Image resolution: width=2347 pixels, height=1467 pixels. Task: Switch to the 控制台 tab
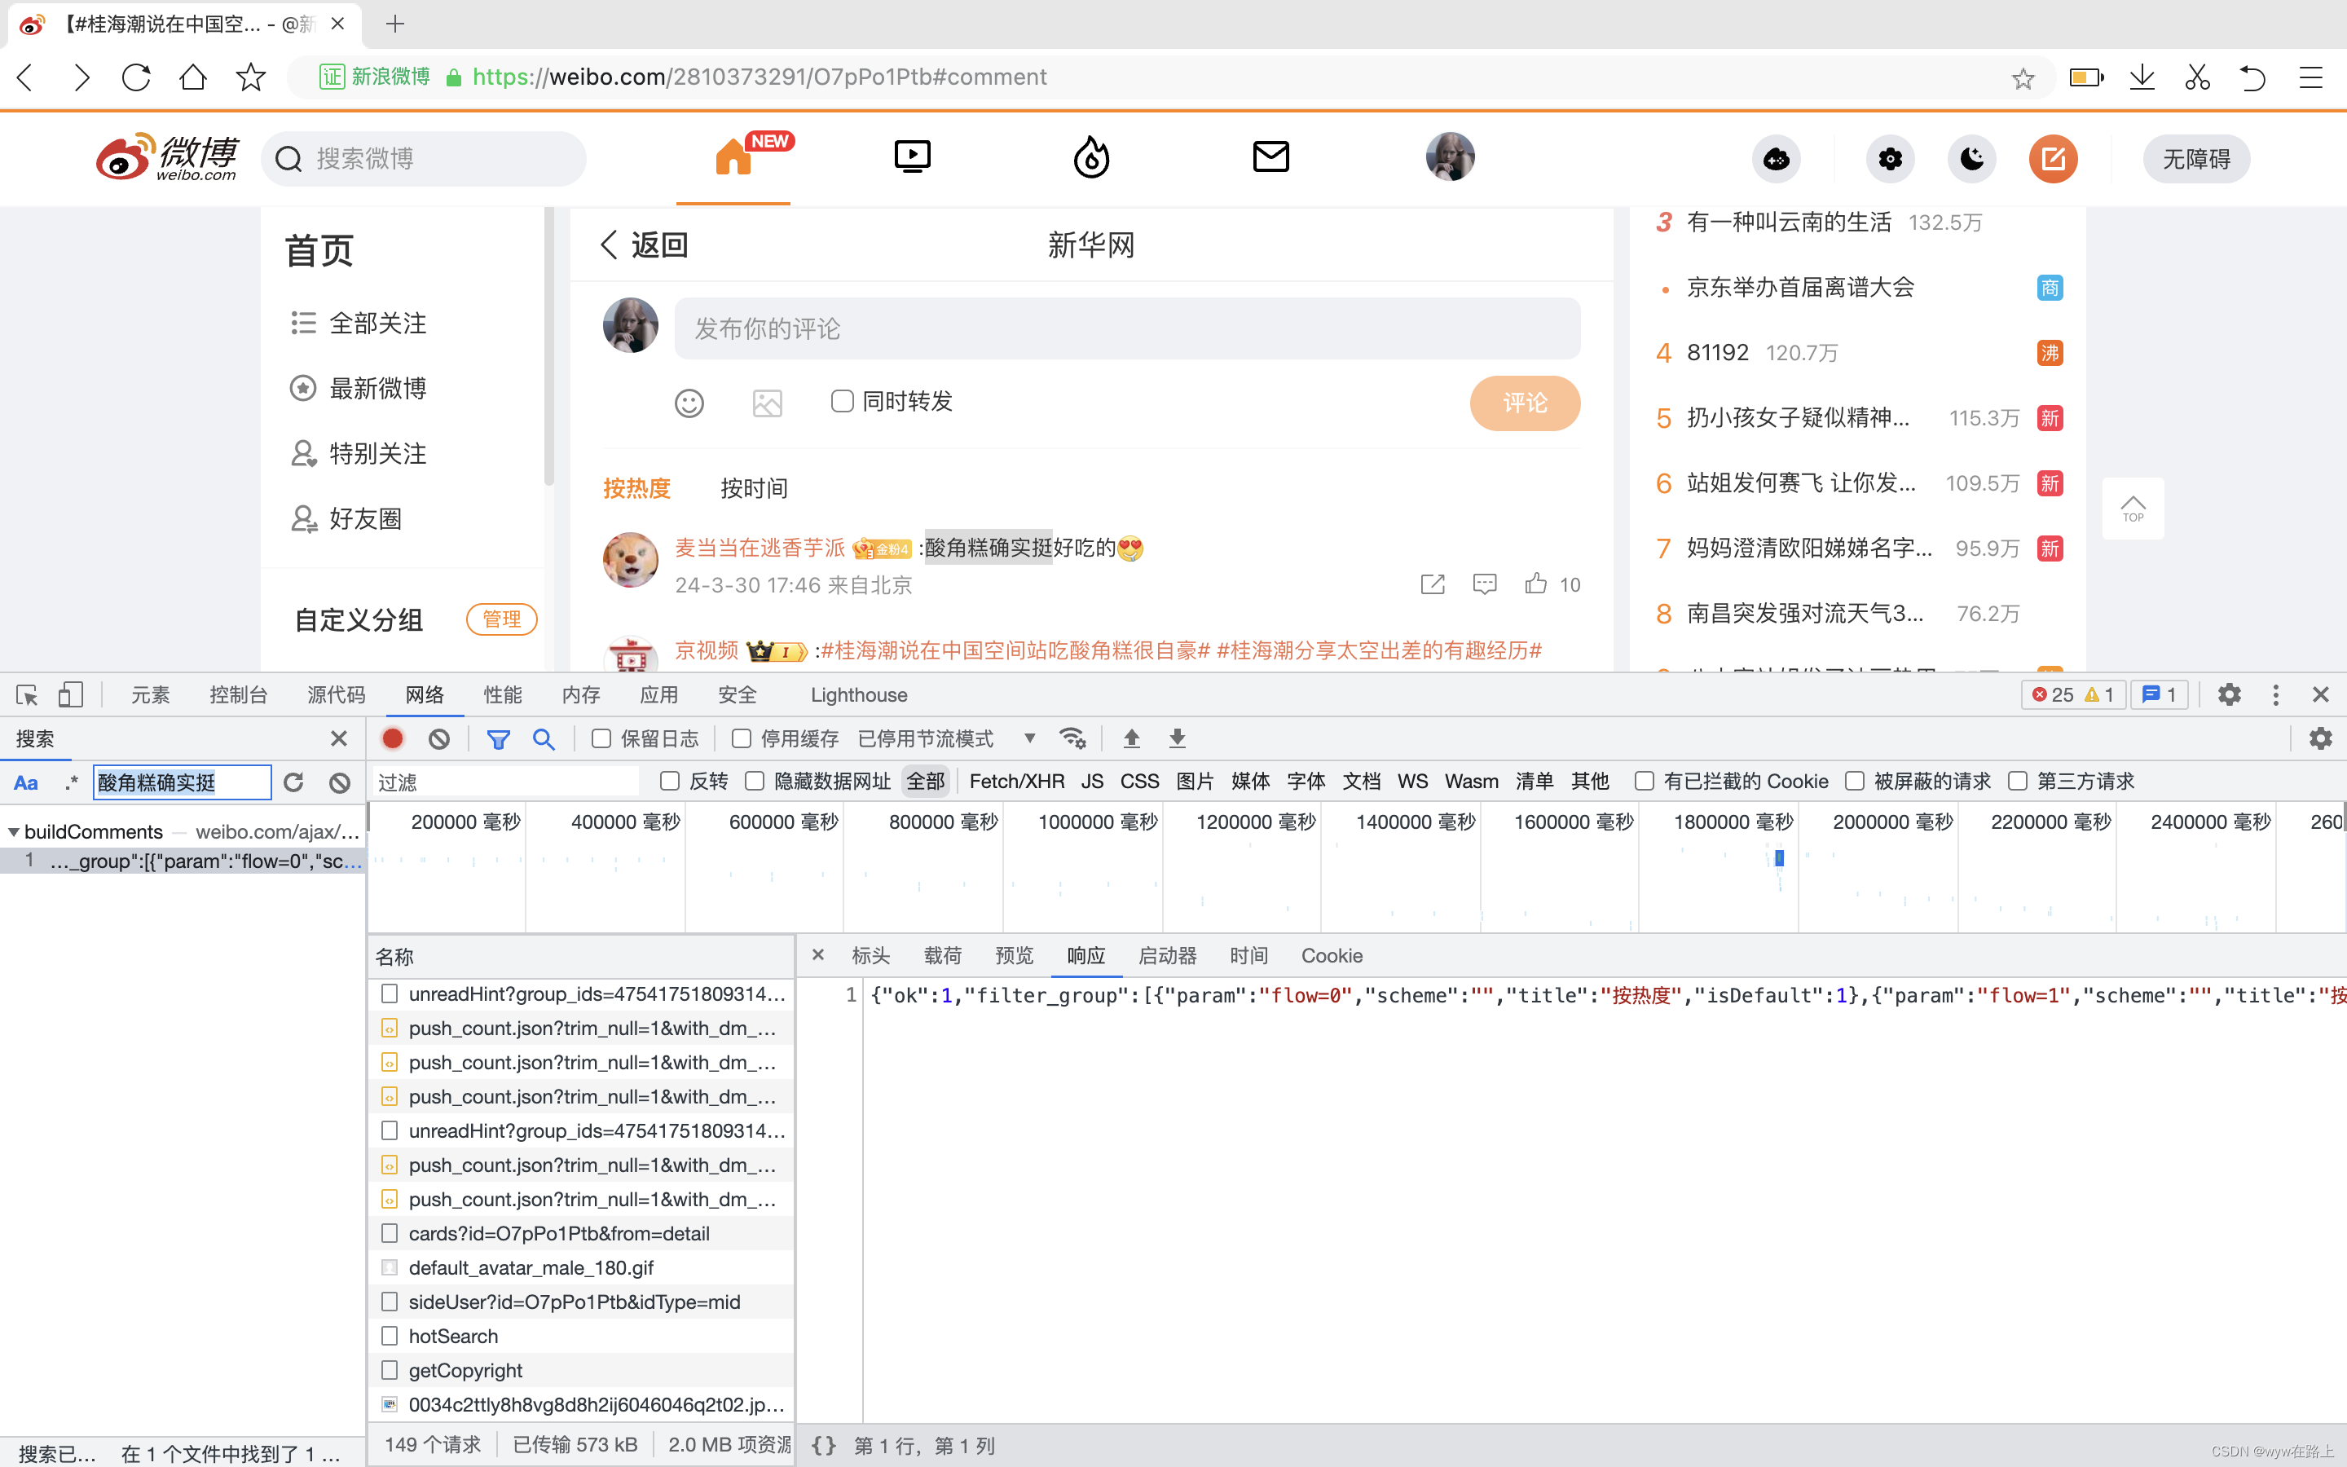[239, 694]
